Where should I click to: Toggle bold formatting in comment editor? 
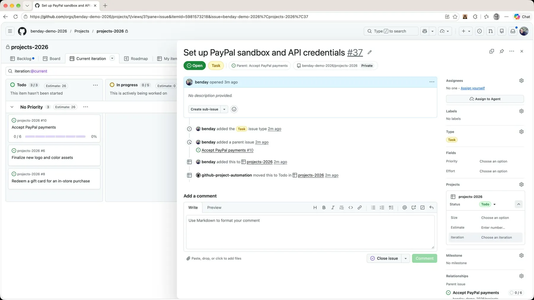(x=324, y=208)
